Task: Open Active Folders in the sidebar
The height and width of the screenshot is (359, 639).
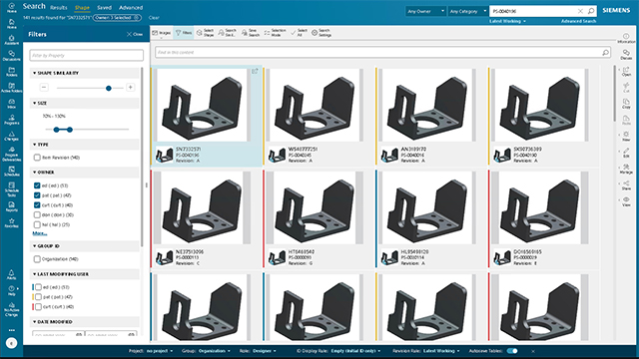Action: (11, 88)
